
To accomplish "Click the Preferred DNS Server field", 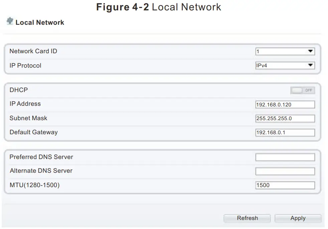I will coord(285,157).
